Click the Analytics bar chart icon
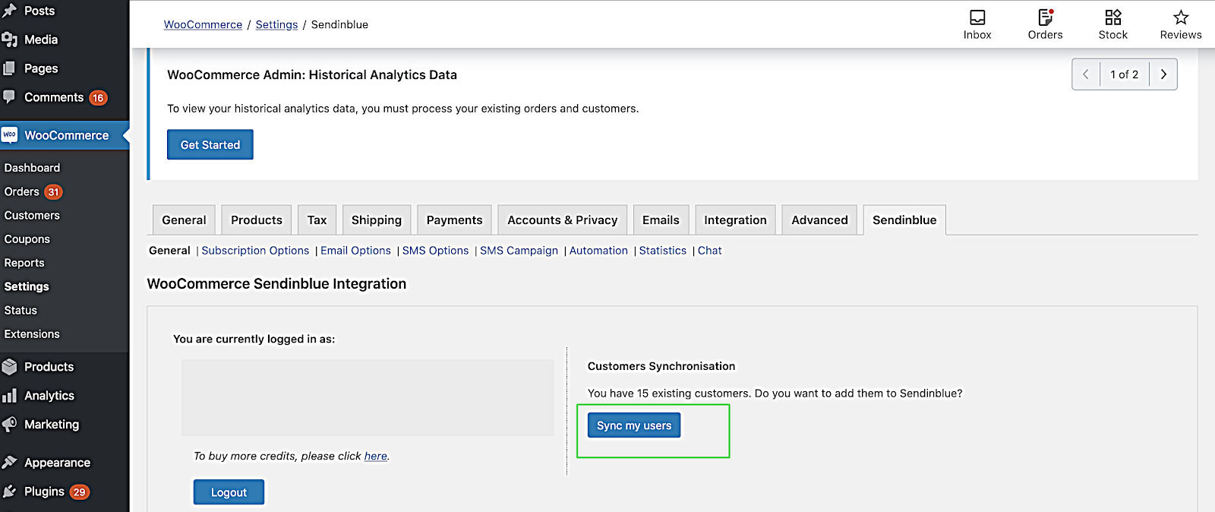1215x512 pixels. pyautogui.click(x=9, y=396)
